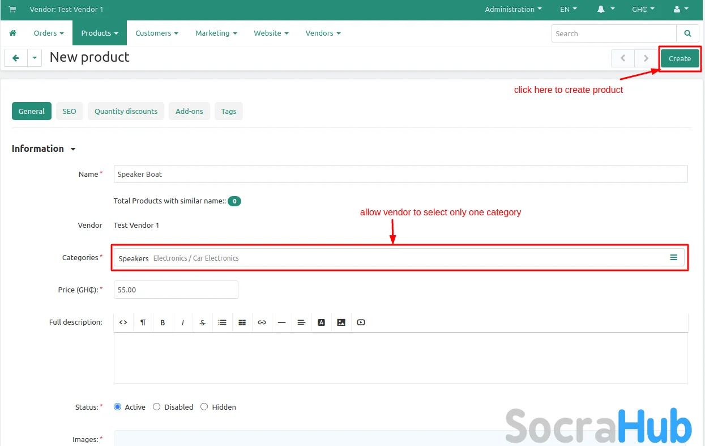This screenshot has width=705, height=446.
Task: Open the EN language dropdown
Action: click(x=569, y=10)
